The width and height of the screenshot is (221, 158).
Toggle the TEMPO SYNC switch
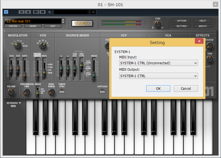click(x=62, y=92)
